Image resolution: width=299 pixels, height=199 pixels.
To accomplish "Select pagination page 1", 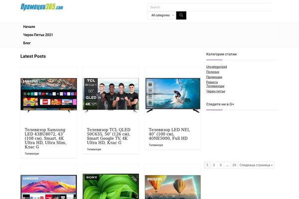I will (x=207, y=165).
